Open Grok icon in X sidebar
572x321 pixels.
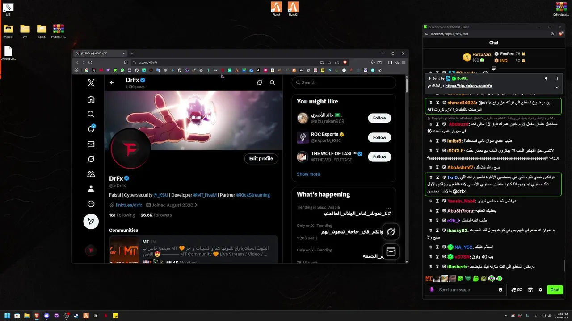[91, 159]
